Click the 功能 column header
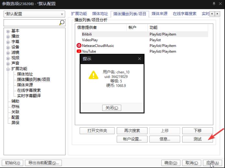The image size is (225, 168). 178,28
